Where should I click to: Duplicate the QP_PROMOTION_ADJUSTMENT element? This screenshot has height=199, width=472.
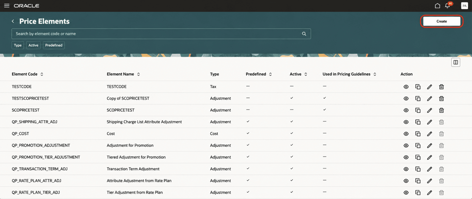tap(418, 145)
